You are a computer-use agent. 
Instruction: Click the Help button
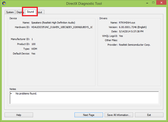[19, 115]
